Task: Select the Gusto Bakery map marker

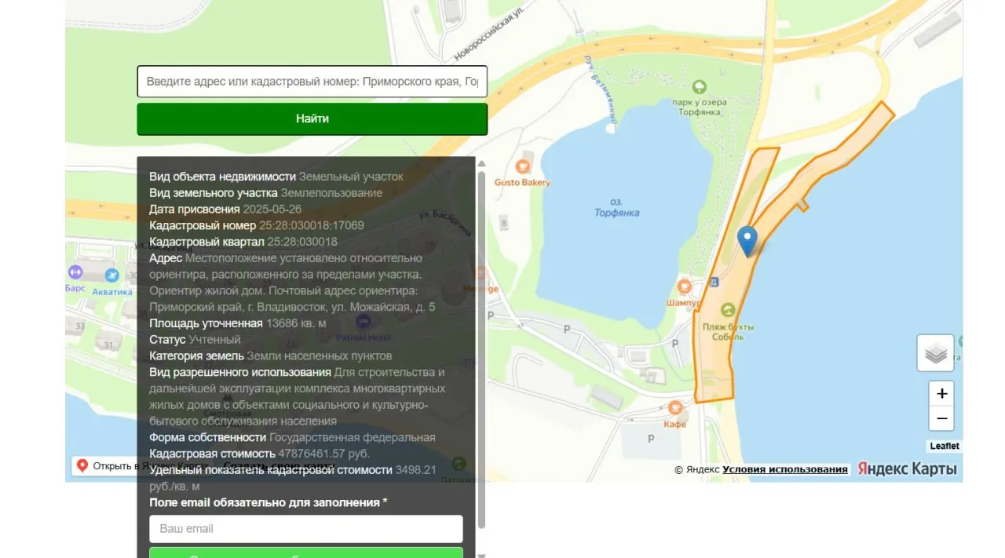Action: click(x=523, y=166)
